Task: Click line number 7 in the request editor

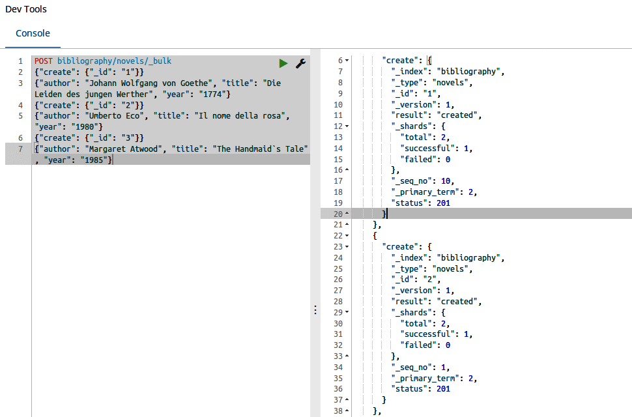Action: pos(20,149)
